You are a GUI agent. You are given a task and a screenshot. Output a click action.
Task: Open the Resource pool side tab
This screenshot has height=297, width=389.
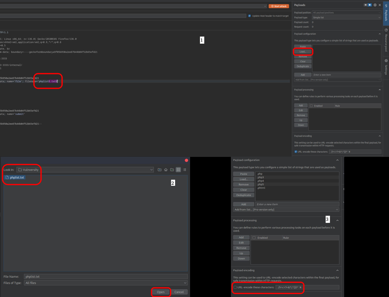pos(386,41)
